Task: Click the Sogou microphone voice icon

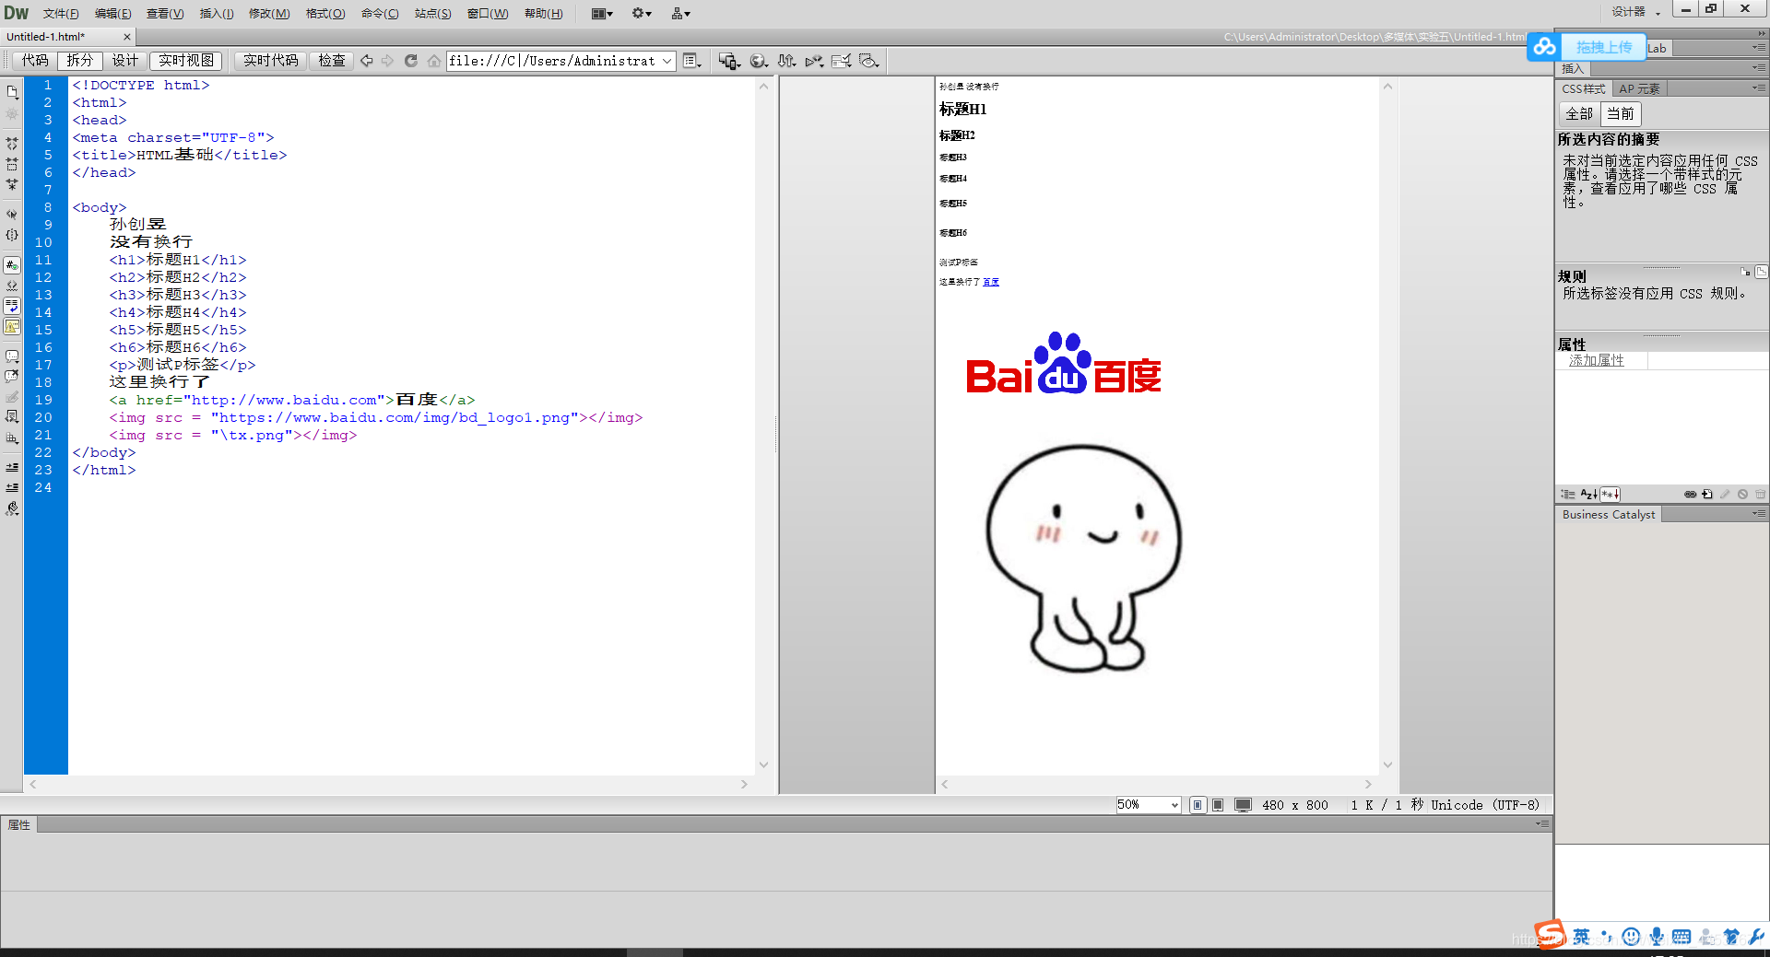Action: coord(1657,937)
